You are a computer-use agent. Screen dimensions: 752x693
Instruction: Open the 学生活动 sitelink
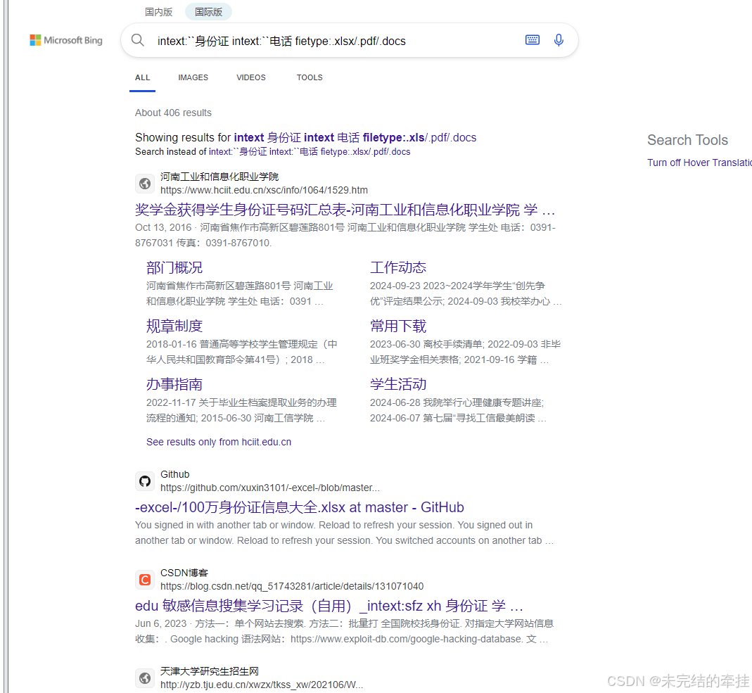click(398, 384)
